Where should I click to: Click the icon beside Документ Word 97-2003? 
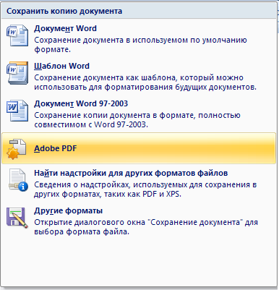coord(17,111)
